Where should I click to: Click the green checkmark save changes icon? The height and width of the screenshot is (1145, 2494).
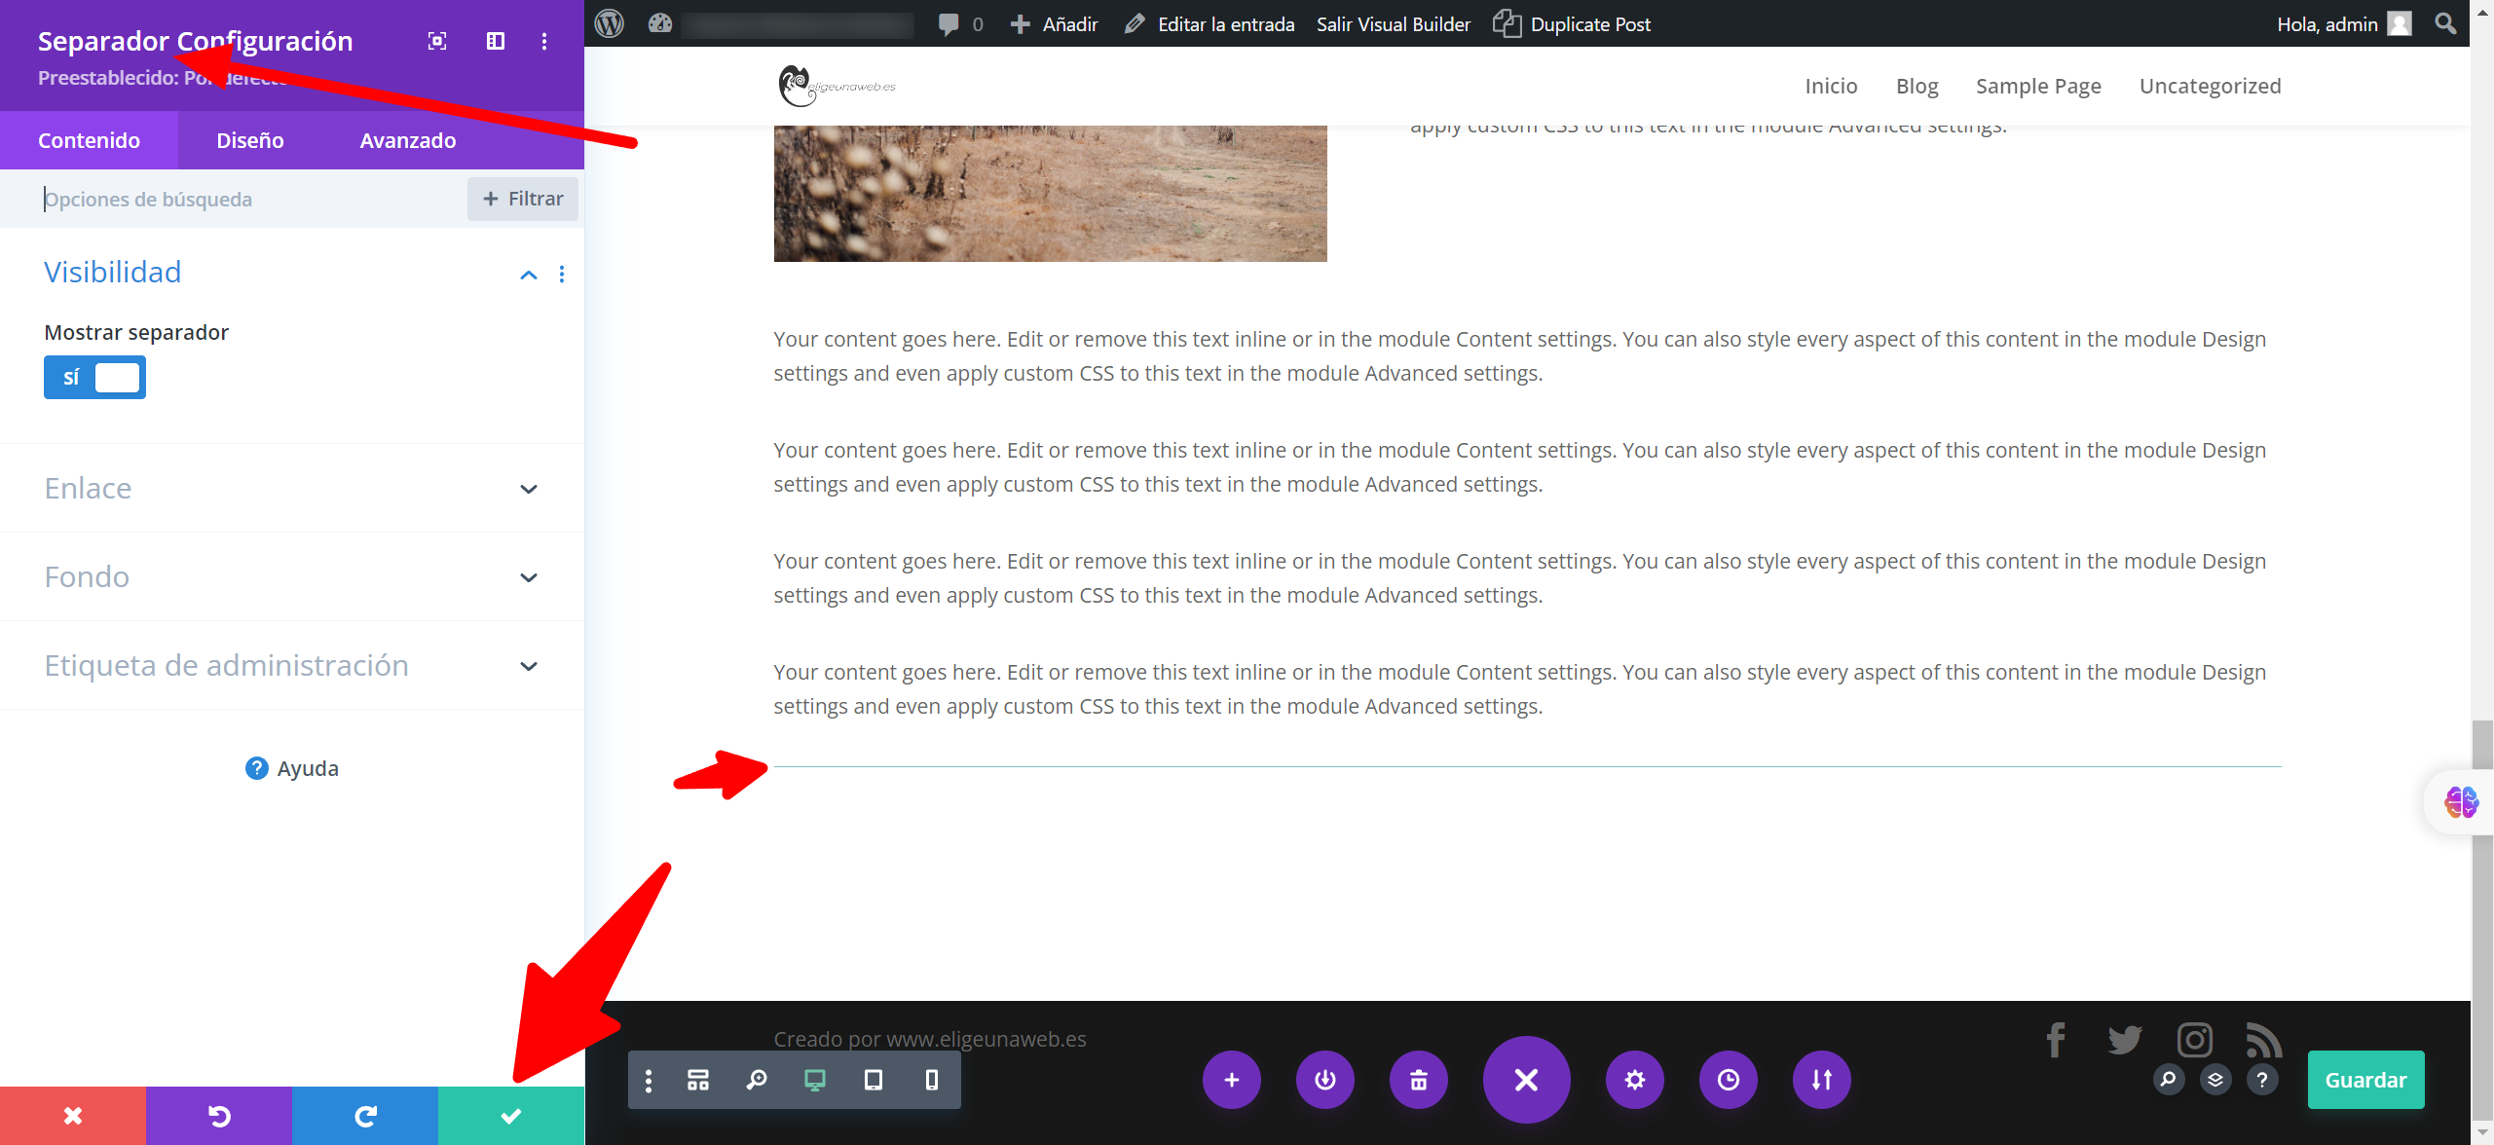pyautogui.click(x=510, y=1116)
